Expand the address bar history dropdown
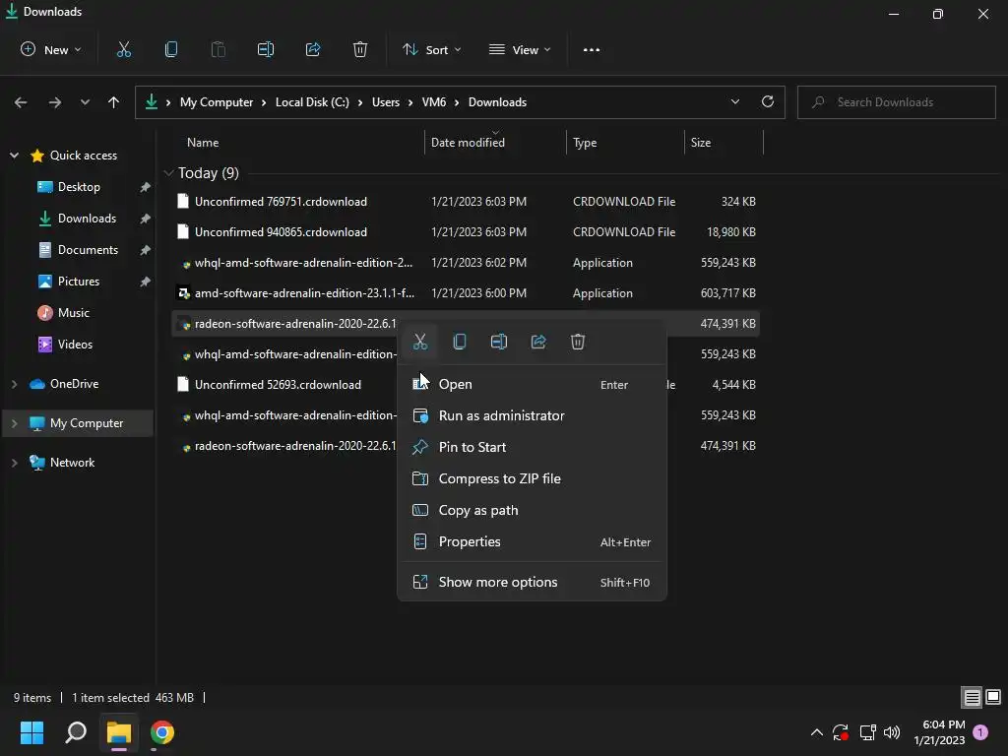The image size is (1008, 756). 734,101
